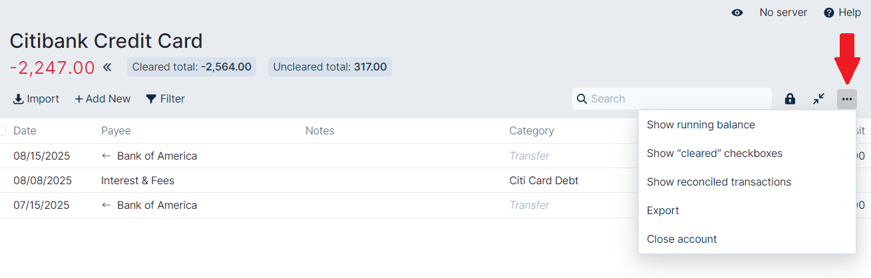Click the collapse arrows icon
The image size is (871, 278).
(x=818, y=99)
